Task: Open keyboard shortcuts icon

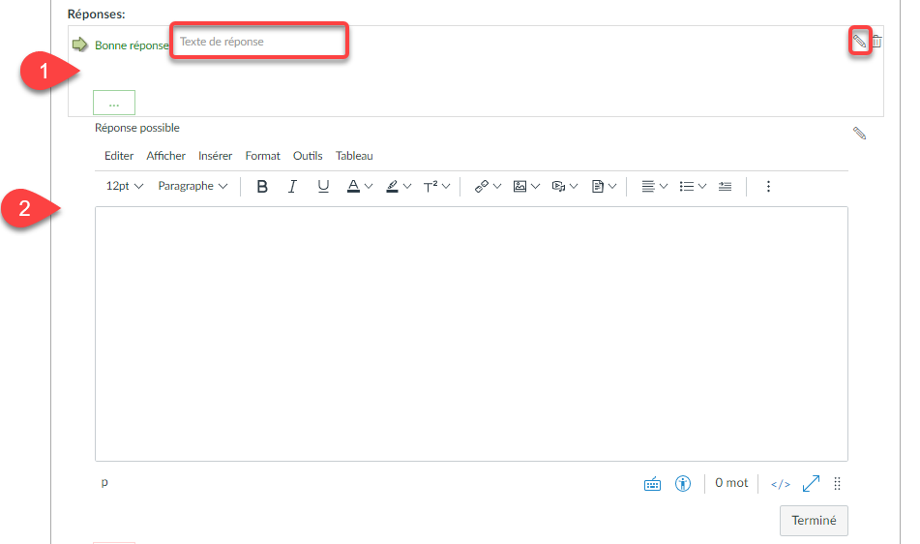Action: point(652,484)
